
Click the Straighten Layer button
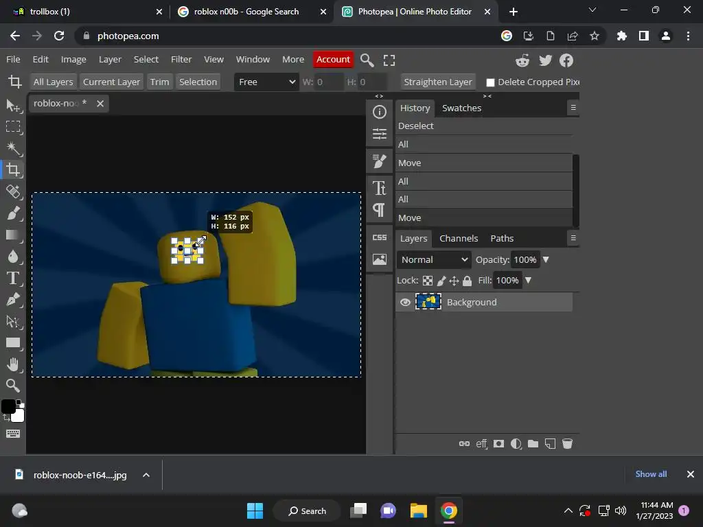(x=437, y=82)
